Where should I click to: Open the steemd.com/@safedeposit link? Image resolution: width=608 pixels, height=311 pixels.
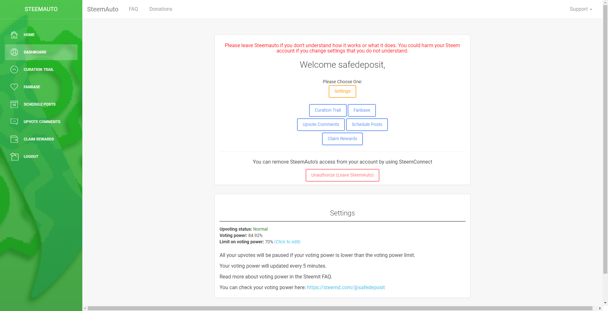(x=346, y=288)
